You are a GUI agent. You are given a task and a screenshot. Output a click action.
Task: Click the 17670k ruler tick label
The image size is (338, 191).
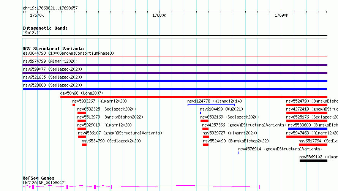(x=37, y=15)
